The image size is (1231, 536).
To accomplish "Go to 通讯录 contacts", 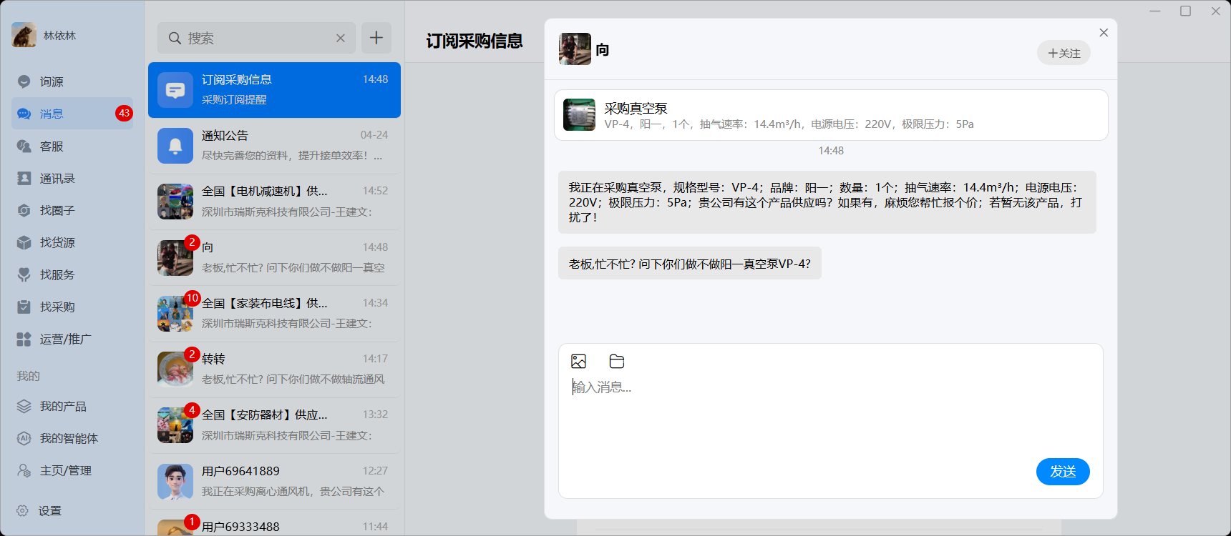I will pyautogui.click(x=72, y=178).
